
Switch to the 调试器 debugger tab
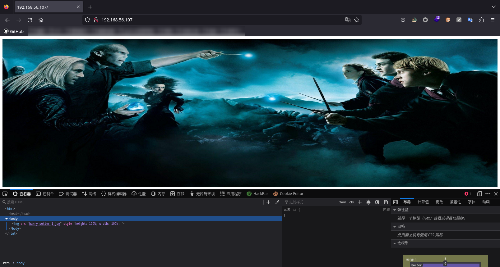click(68, 194)
